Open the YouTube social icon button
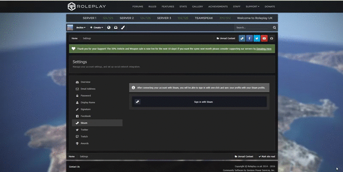The image size is (343, 172). click(264, 39)
